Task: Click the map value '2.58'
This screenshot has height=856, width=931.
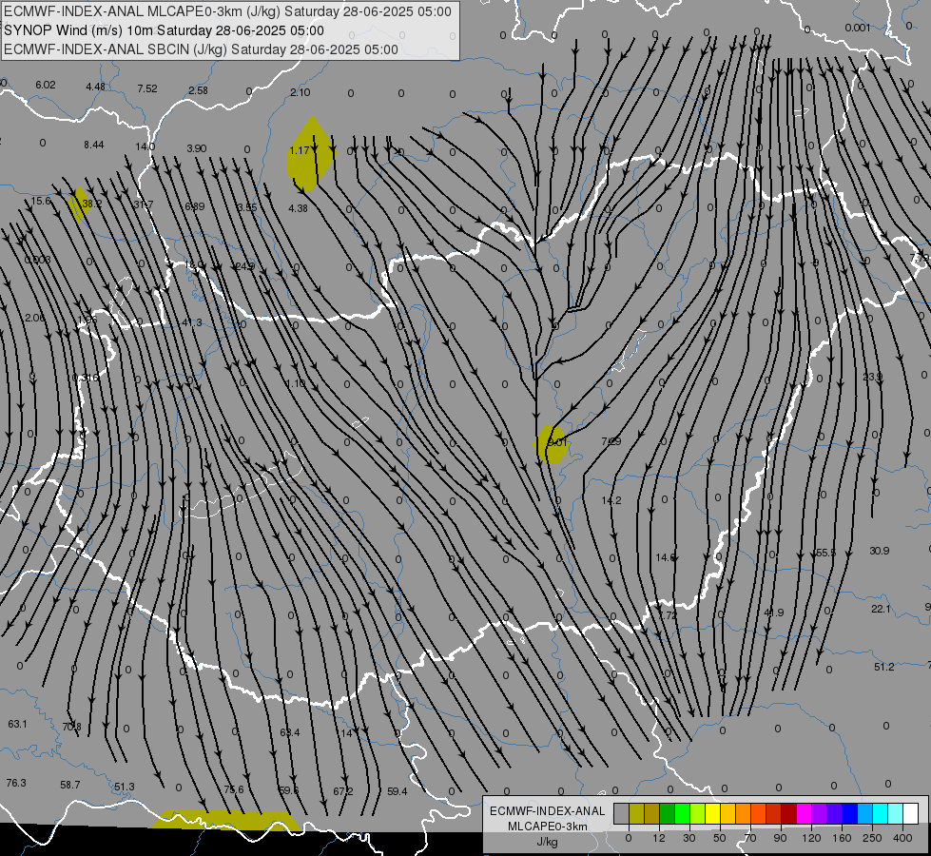Action: (x=199, y=90)
